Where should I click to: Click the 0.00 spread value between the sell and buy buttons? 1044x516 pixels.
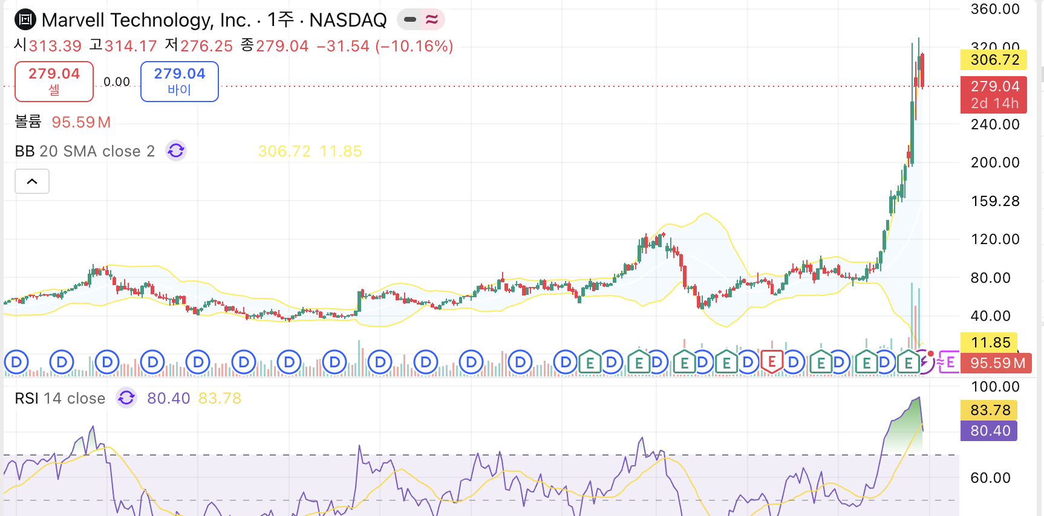(117, 82)
